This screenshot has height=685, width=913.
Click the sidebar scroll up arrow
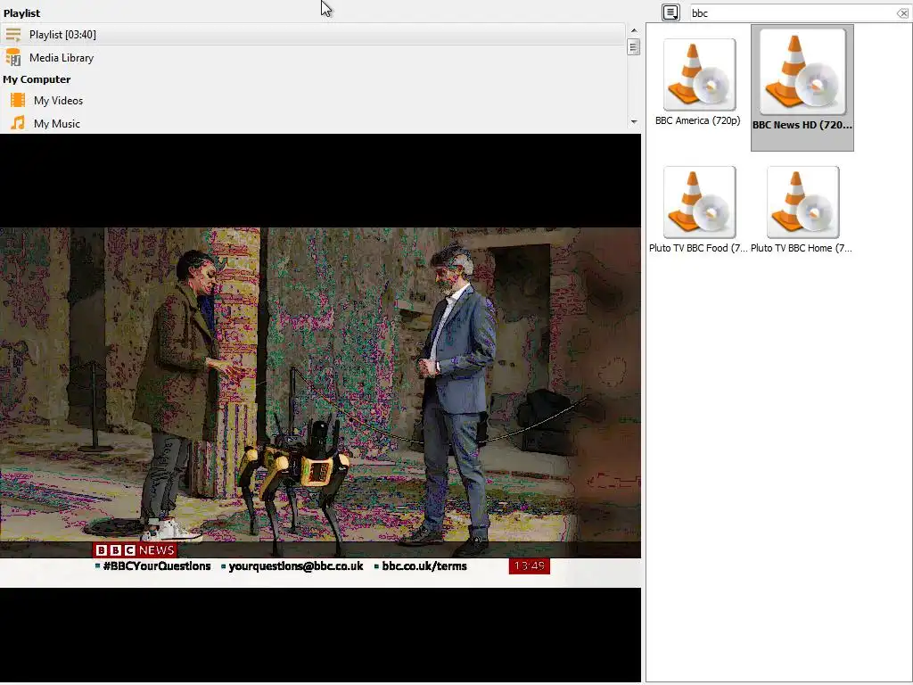click(634, 30)
